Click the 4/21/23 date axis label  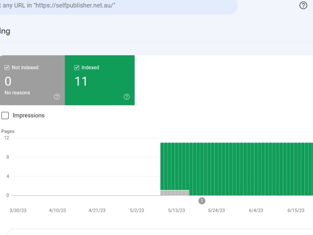97,211
